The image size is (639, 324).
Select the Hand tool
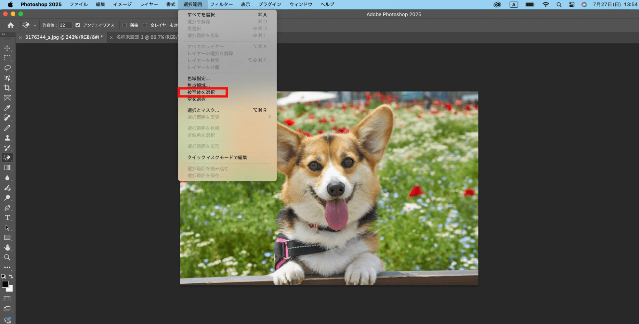[x=7, y=247]
